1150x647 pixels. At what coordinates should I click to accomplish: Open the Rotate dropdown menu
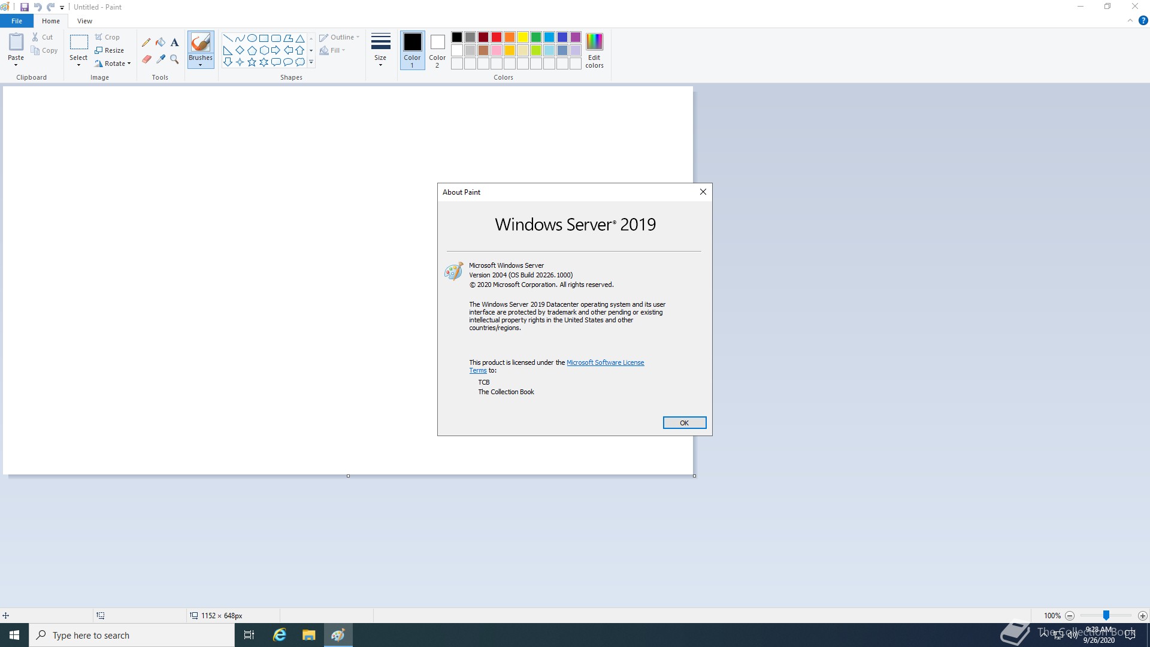(x=113, y=64)
